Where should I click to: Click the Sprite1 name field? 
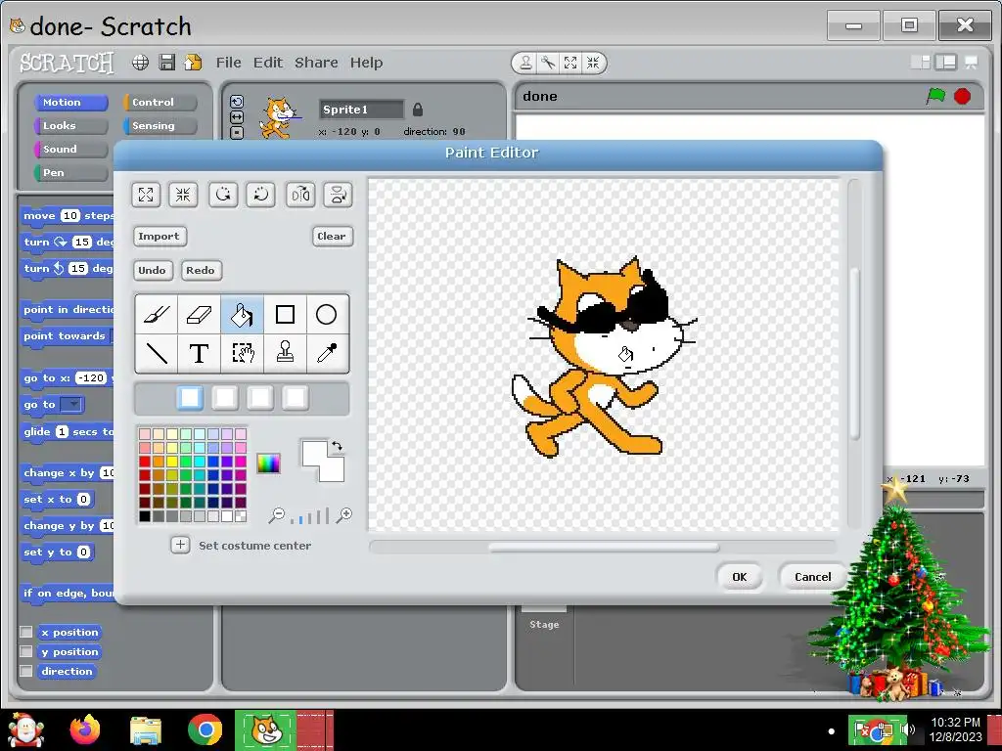[x=362, y=110]
